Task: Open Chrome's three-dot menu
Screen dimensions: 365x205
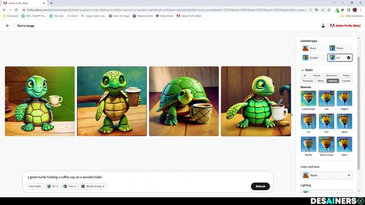Action: click(361, 10)
